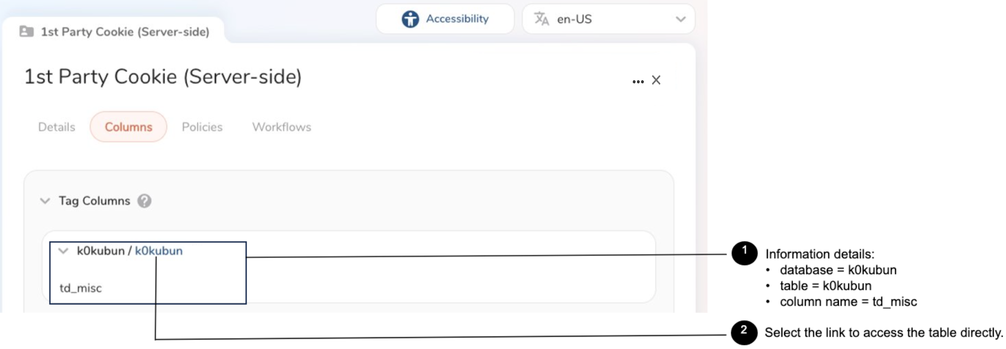Click the 1st Party Cookie breadcrumb text

point(125,32)
